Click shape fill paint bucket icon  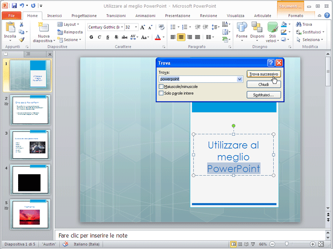point(284,24)
